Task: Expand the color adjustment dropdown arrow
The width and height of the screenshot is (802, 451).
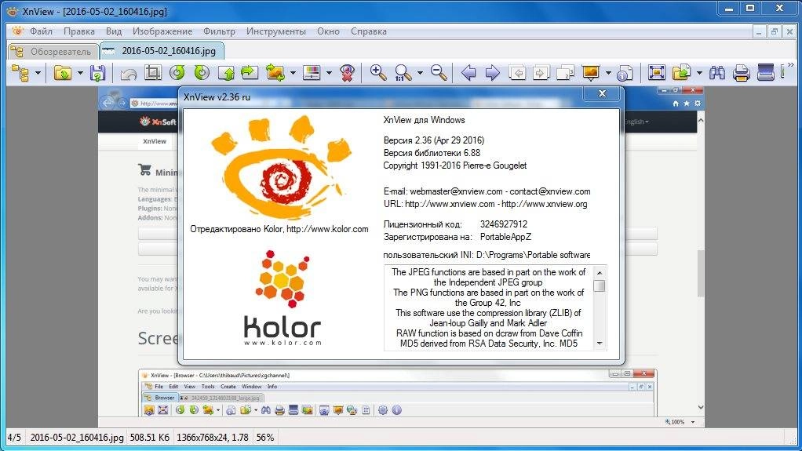Action: tap(329, 73)
